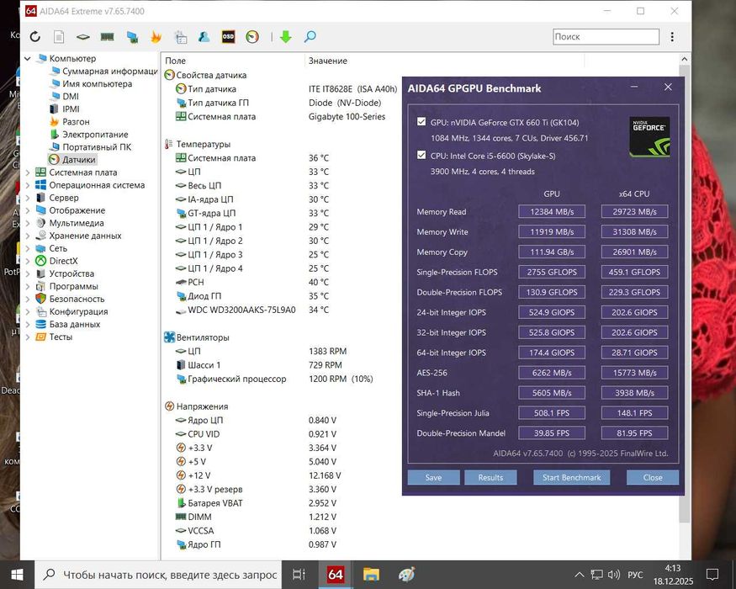Click the Refresh toolbar icon
This screenshot has height=589, width=736.
pos(35,37)
